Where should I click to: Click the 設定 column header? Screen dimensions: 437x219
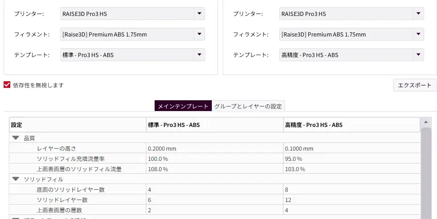(x=77, y=125)
